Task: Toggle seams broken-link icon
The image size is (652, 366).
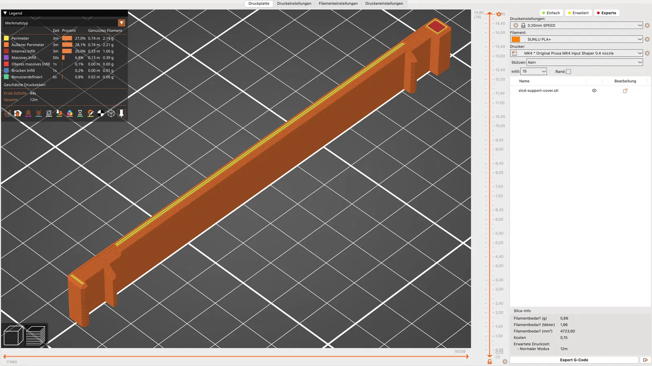Action: pyautogui.click(x=49, y=113)
